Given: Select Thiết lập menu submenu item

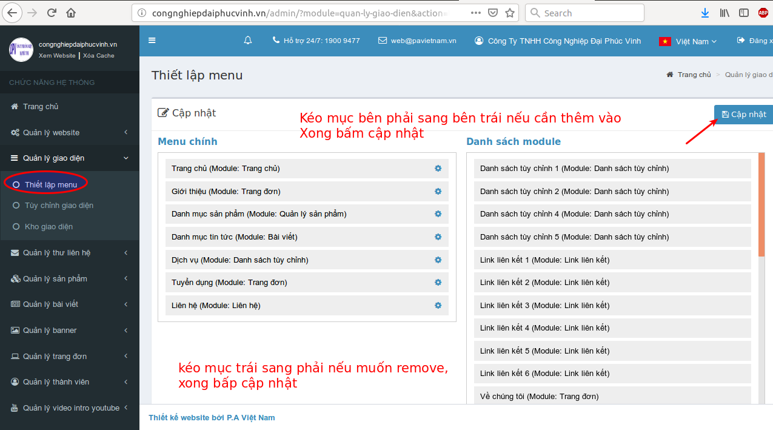Looking at the screenshot, I should pos(51,184).
